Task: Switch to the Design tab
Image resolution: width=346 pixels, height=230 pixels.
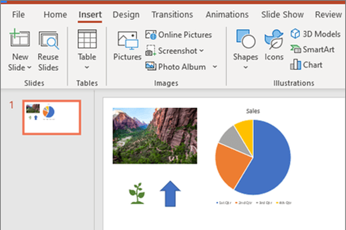Action: point(125,14)
